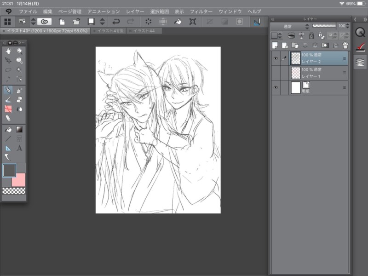The image size is (368, 276).
Task: Select the Hand (move canvas) tool
Action: tap(8, 51)
